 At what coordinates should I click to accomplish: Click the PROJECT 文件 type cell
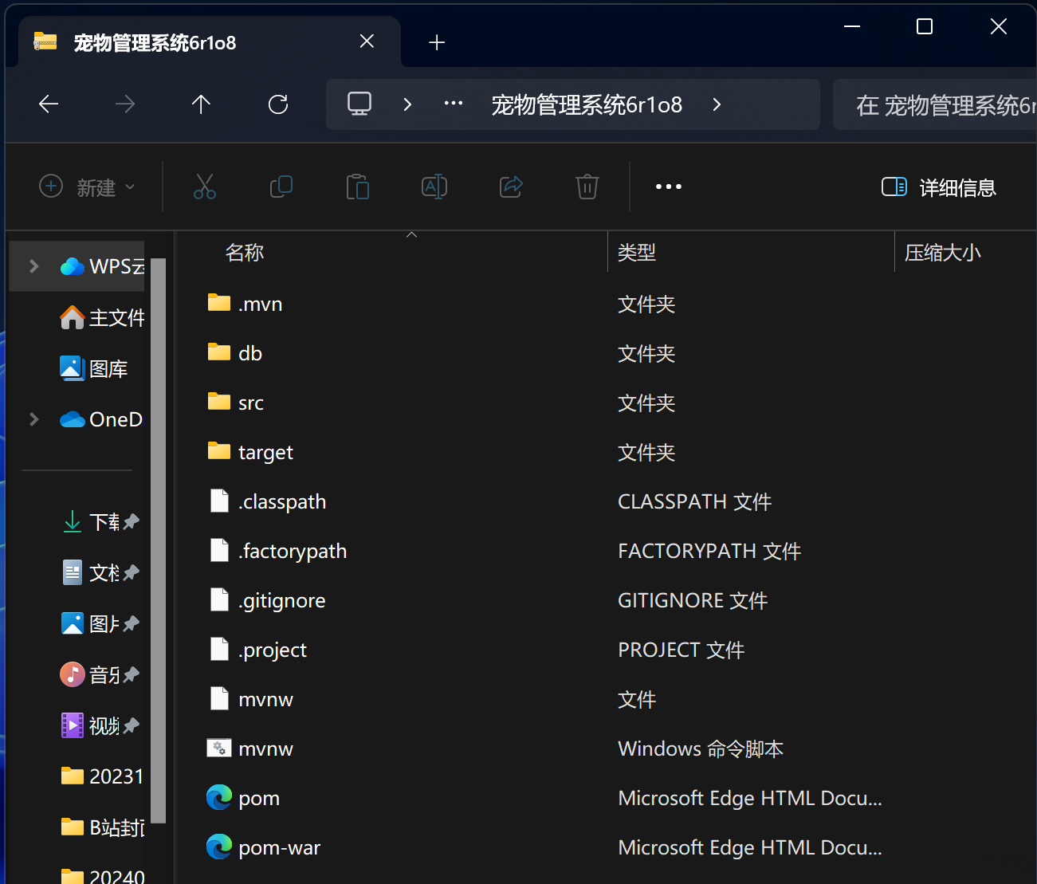[682, 650]
